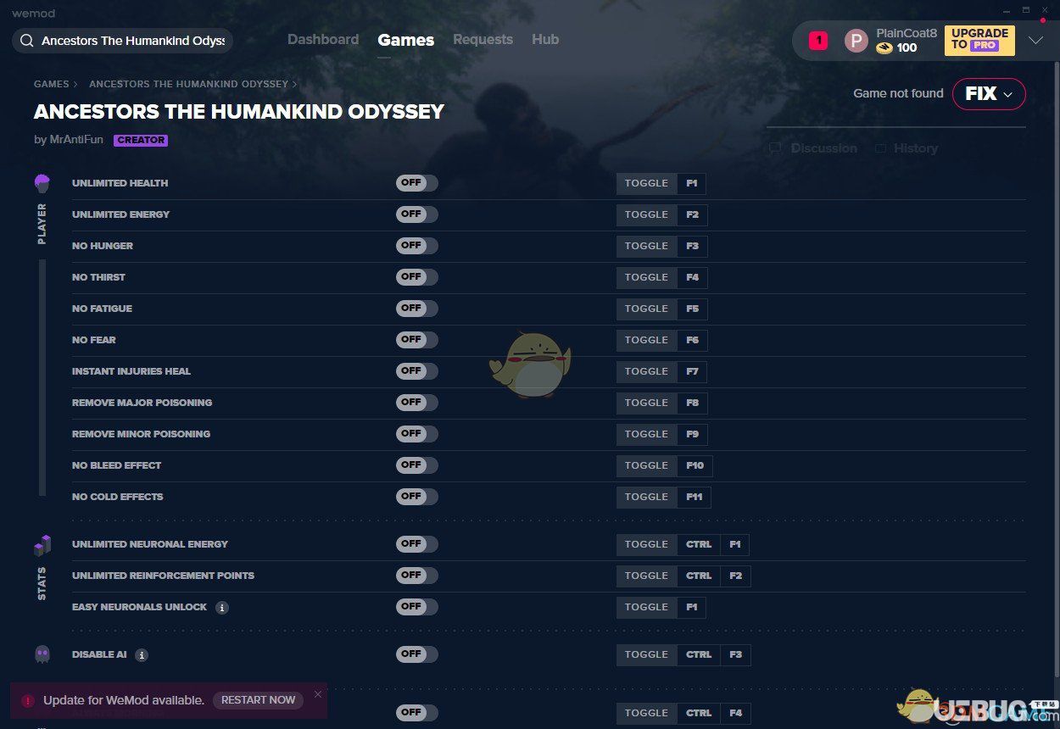Screen dimensions: 1060x729
Task: Open the GAMES breadcrumb link
Action: tap(52, 85)
